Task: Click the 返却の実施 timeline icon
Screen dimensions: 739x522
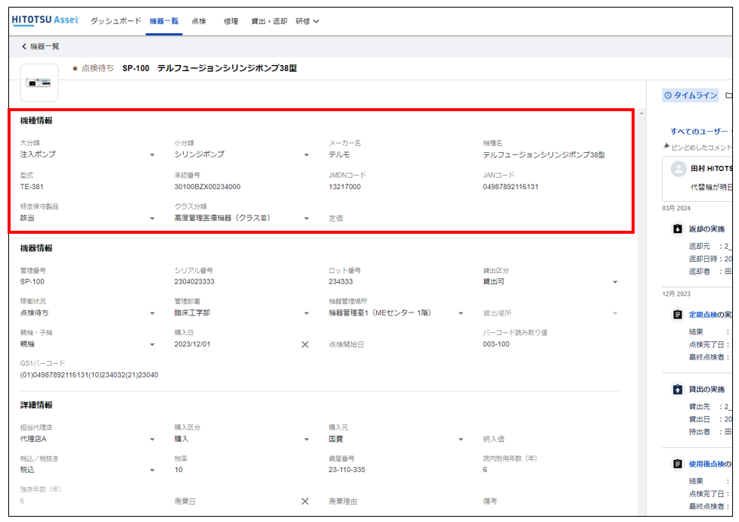Action: point(677,228)
